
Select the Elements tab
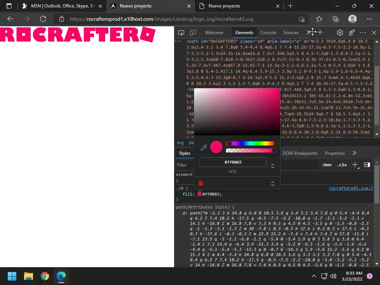[244, 33]
